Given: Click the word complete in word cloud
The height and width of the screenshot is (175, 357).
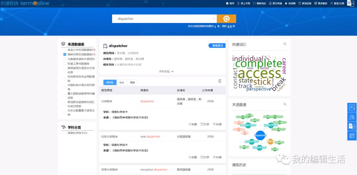Looking at the screenshot, I should tap(258, 64).
